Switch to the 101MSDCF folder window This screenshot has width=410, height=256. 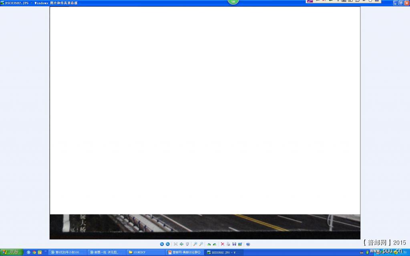(x=145, y=252)
